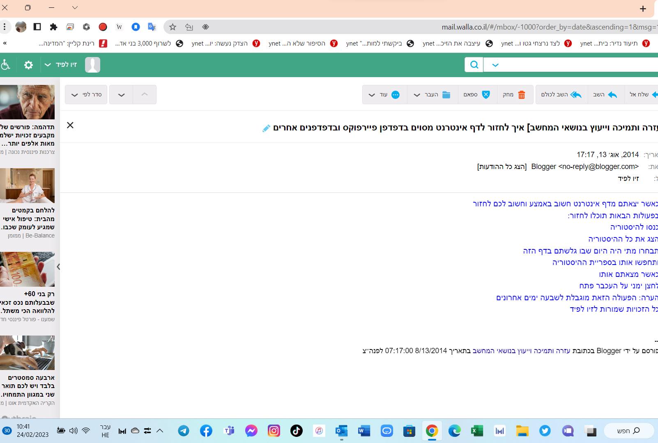The image size is (658, 443).
Task: Open Telegram from the taskbar
Action: (x=184, y=431)
